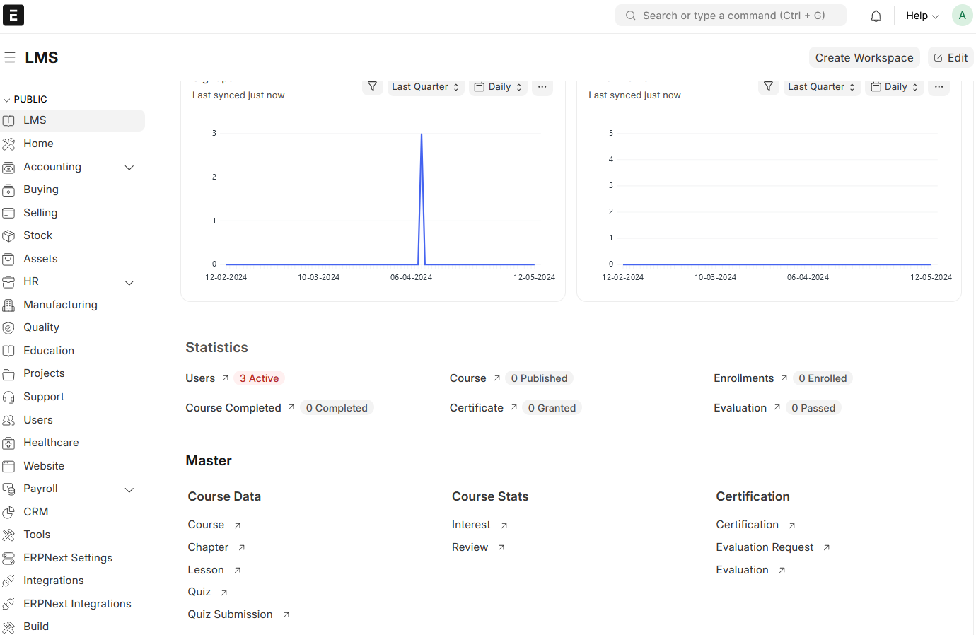Open the notifications bell
This screenshot has height=635, width=976.
pyautogui.click(x=876, y=16)
